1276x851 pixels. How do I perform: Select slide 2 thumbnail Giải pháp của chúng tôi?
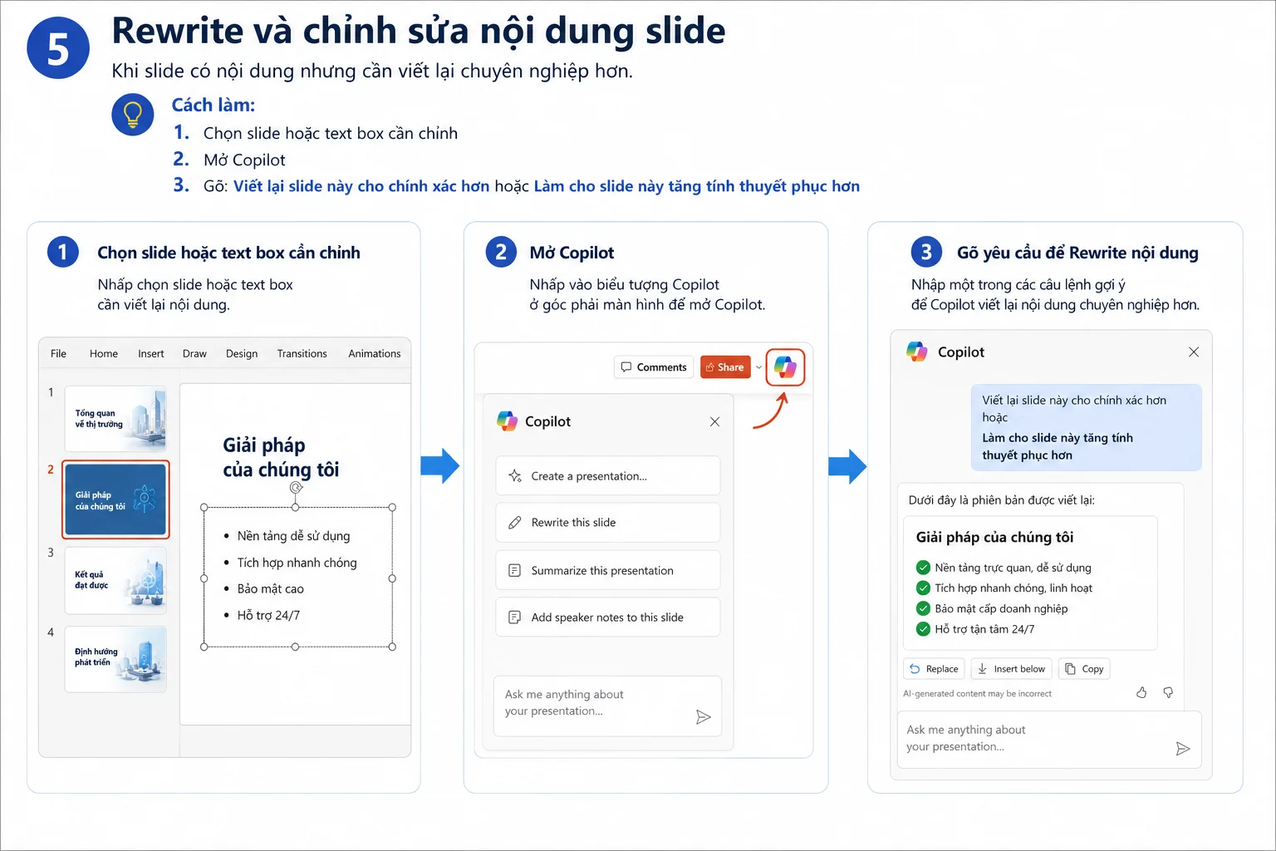coord(115,499)
